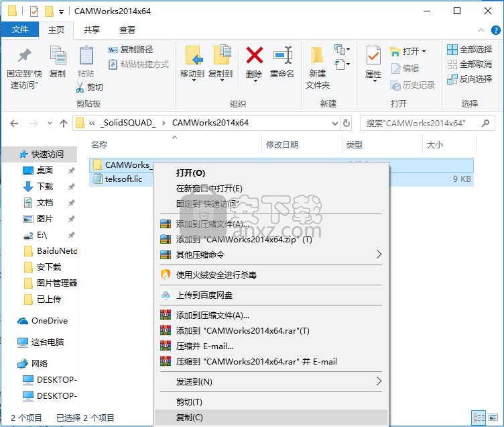Sort by Date Modified (修改日期) column
Image resolution: width=504 pixels, height=427 pixels.
[x=282, y=144]
